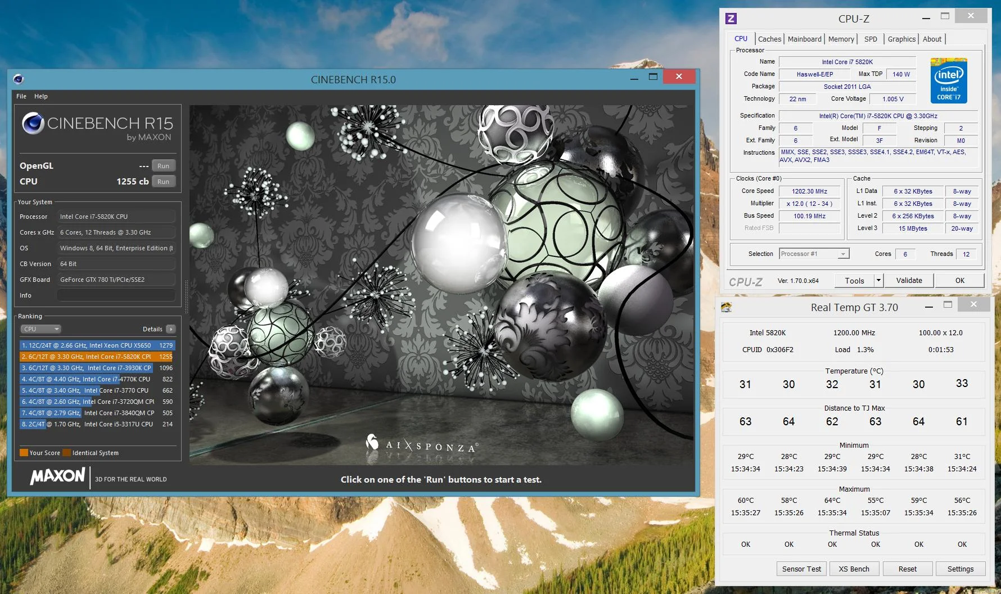The height and width of the screenshot is (594, 1001).
Task: Click OK in the CPU-Z window
Action: pyautogui.click(x=959, y=280)
